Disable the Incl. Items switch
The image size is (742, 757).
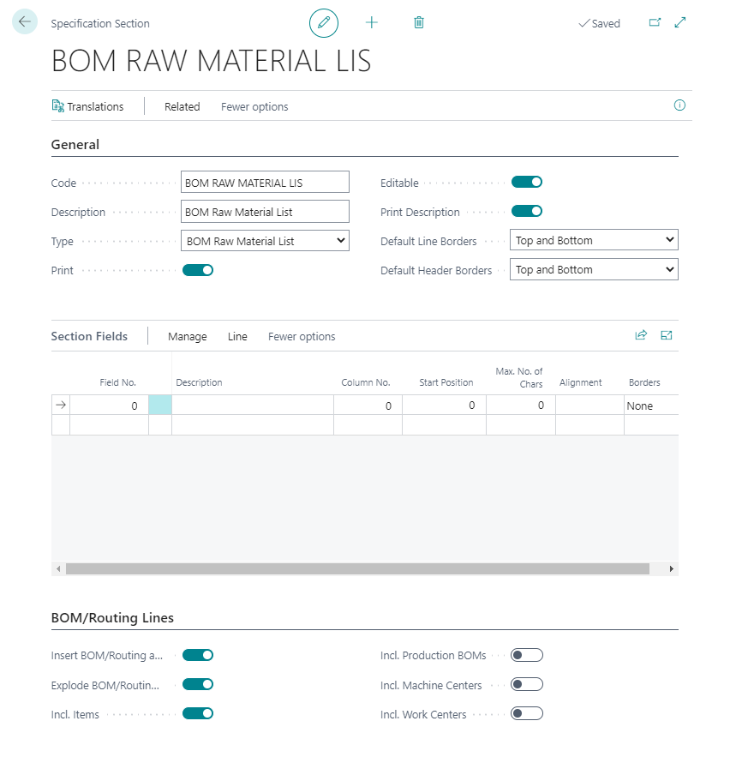(x=198, y=713)
